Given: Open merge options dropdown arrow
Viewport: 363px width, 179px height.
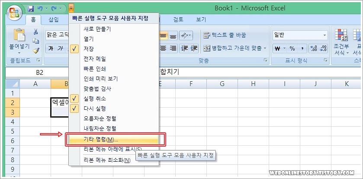Looking at the screenshot, I should point(265,48).
